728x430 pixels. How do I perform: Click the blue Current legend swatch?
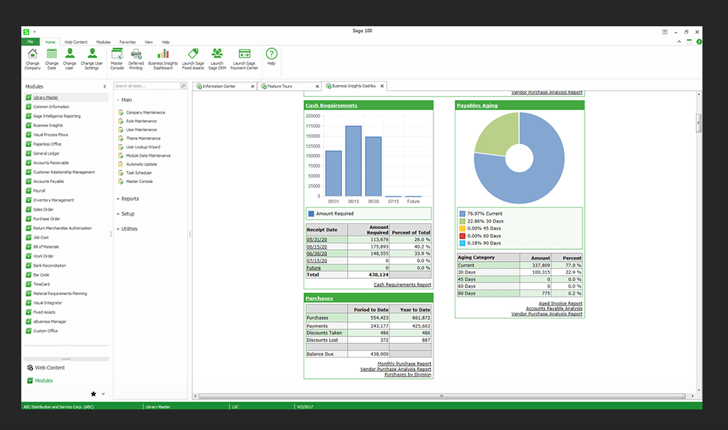tap(462, 214)
